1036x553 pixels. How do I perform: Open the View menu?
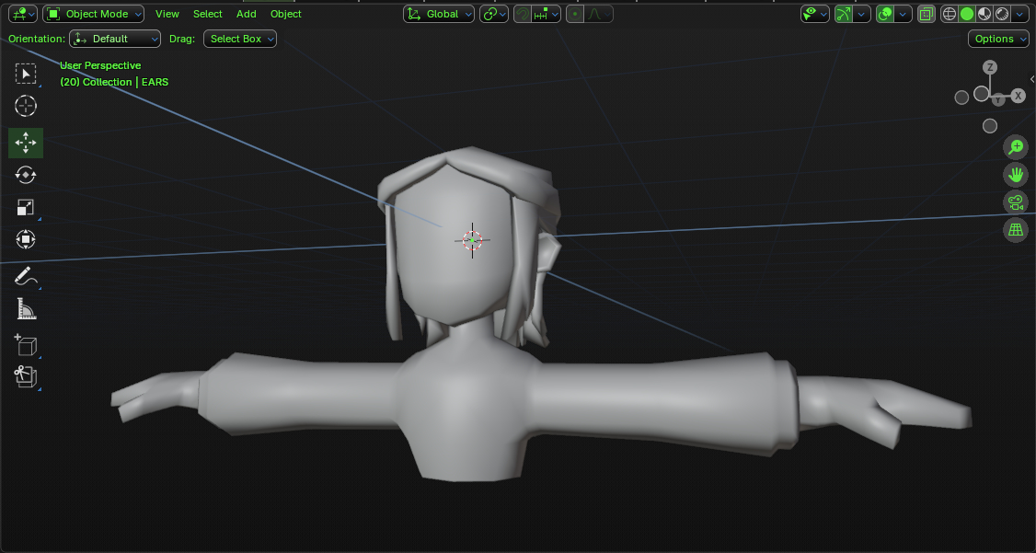point(167,14)
